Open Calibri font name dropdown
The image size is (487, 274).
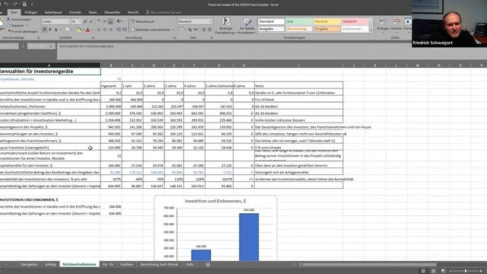68,21
